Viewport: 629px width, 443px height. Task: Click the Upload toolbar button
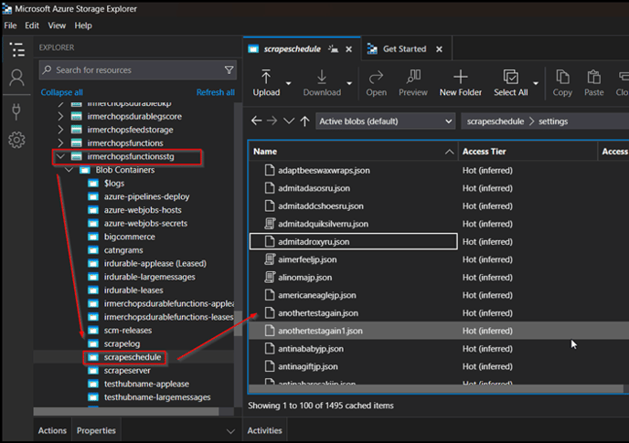click(x=266, y=83)
